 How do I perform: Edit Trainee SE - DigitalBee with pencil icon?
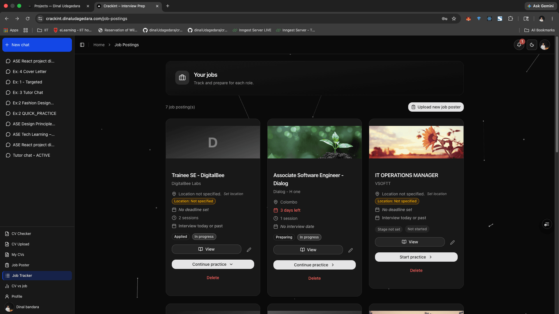click(x=249, y=249)
